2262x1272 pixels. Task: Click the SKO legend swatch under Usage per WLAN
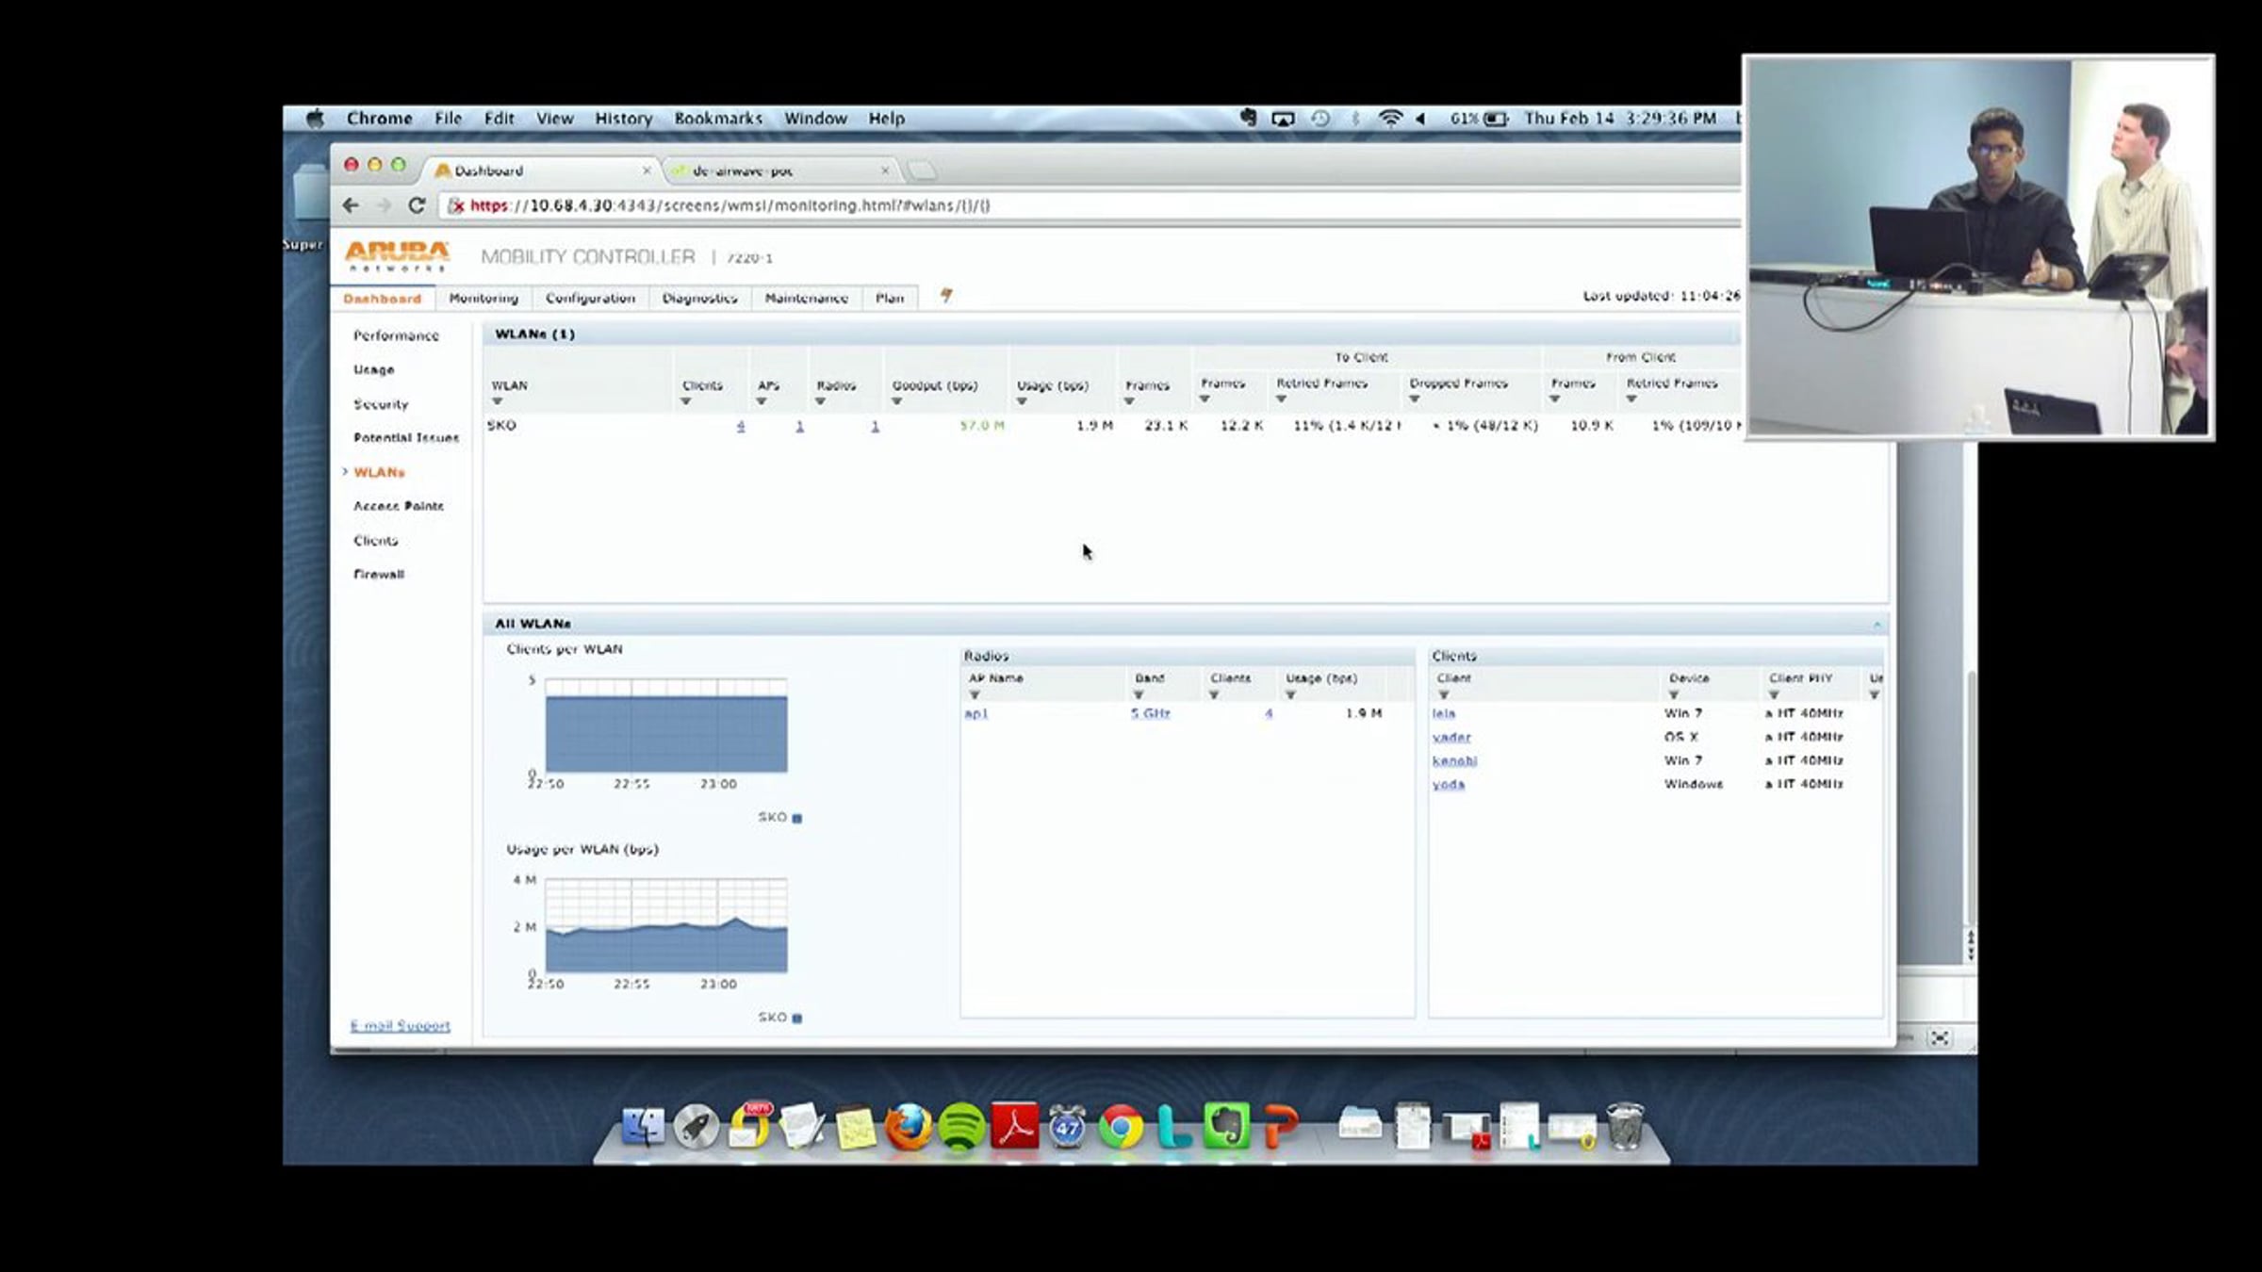tap(797, 1018)
